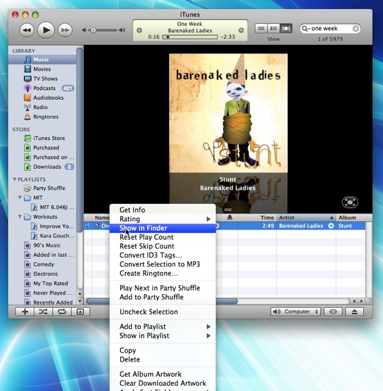
Task: Open the 'Improve Yo...' playlist
Action: (x=42, y=226)
